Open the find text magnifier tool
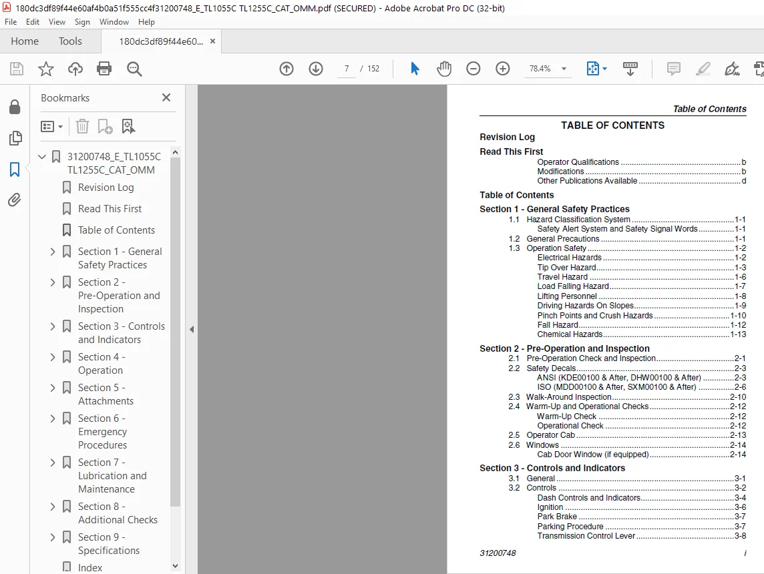The height and width of the screenshot is (574, 764). (x=134, y=69)
